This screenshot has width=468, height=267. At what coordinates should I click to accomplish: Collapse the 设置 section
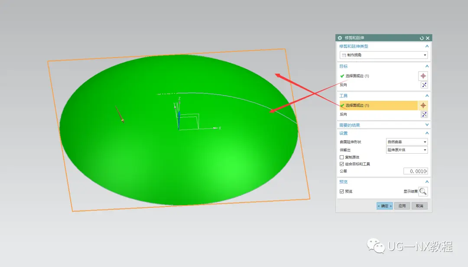pos(427,133)
